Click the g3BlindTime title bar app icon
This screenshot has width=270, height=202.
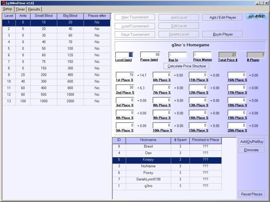point(3,3)
